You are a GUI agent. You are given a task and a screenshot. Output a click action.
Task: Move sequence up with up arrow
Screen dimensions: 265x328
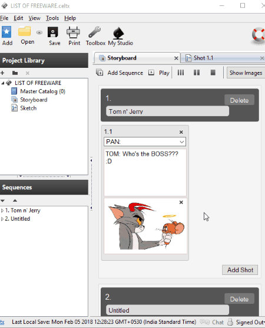(x=15, y=201)
